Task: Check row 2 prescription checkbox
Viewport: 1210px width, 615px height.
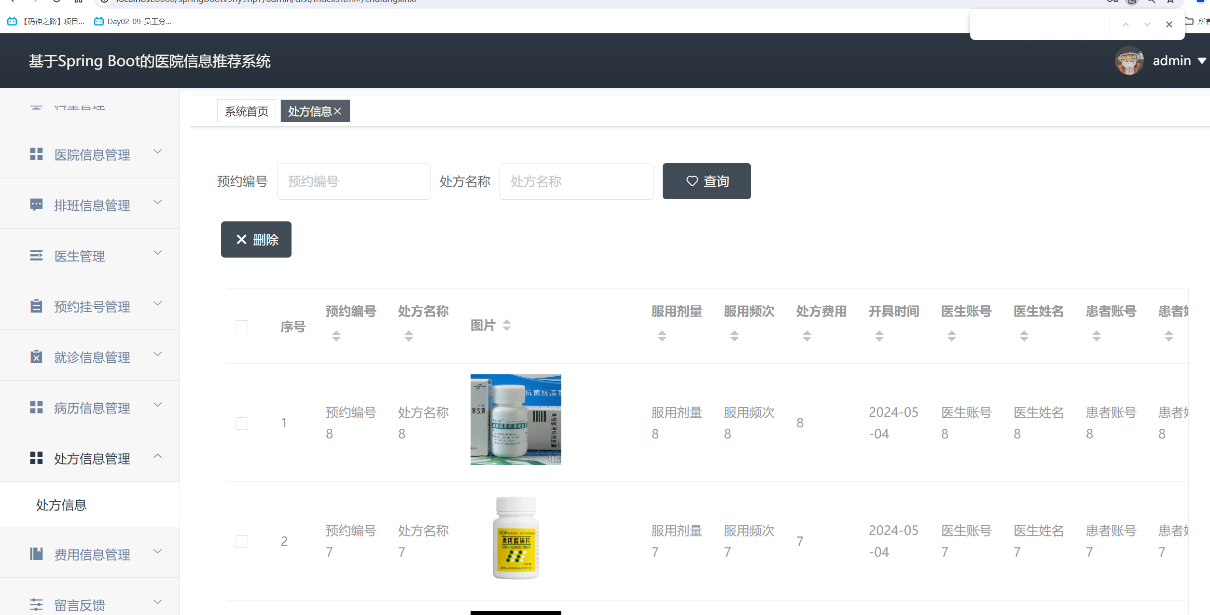Action: coord(242,541)
